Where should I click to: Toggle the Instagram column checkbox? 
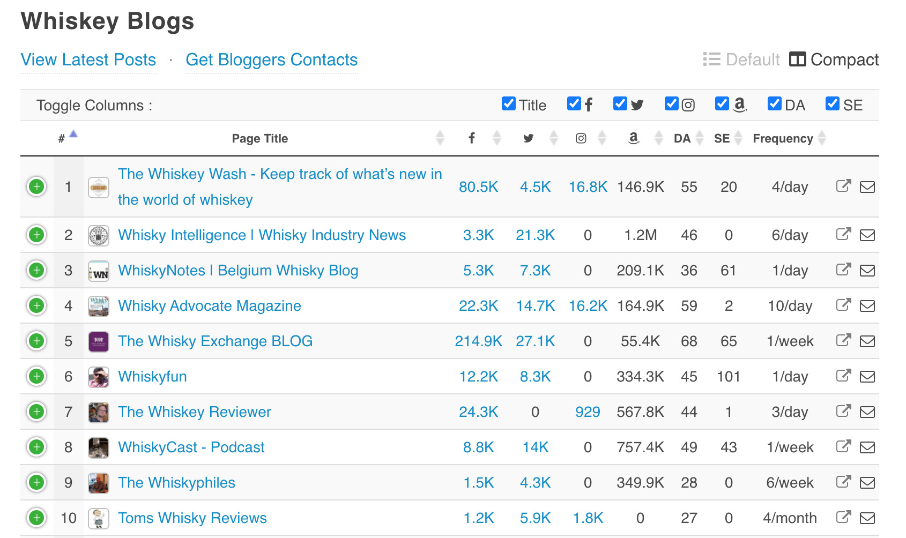pyautogui.click(x=671, y=103)
